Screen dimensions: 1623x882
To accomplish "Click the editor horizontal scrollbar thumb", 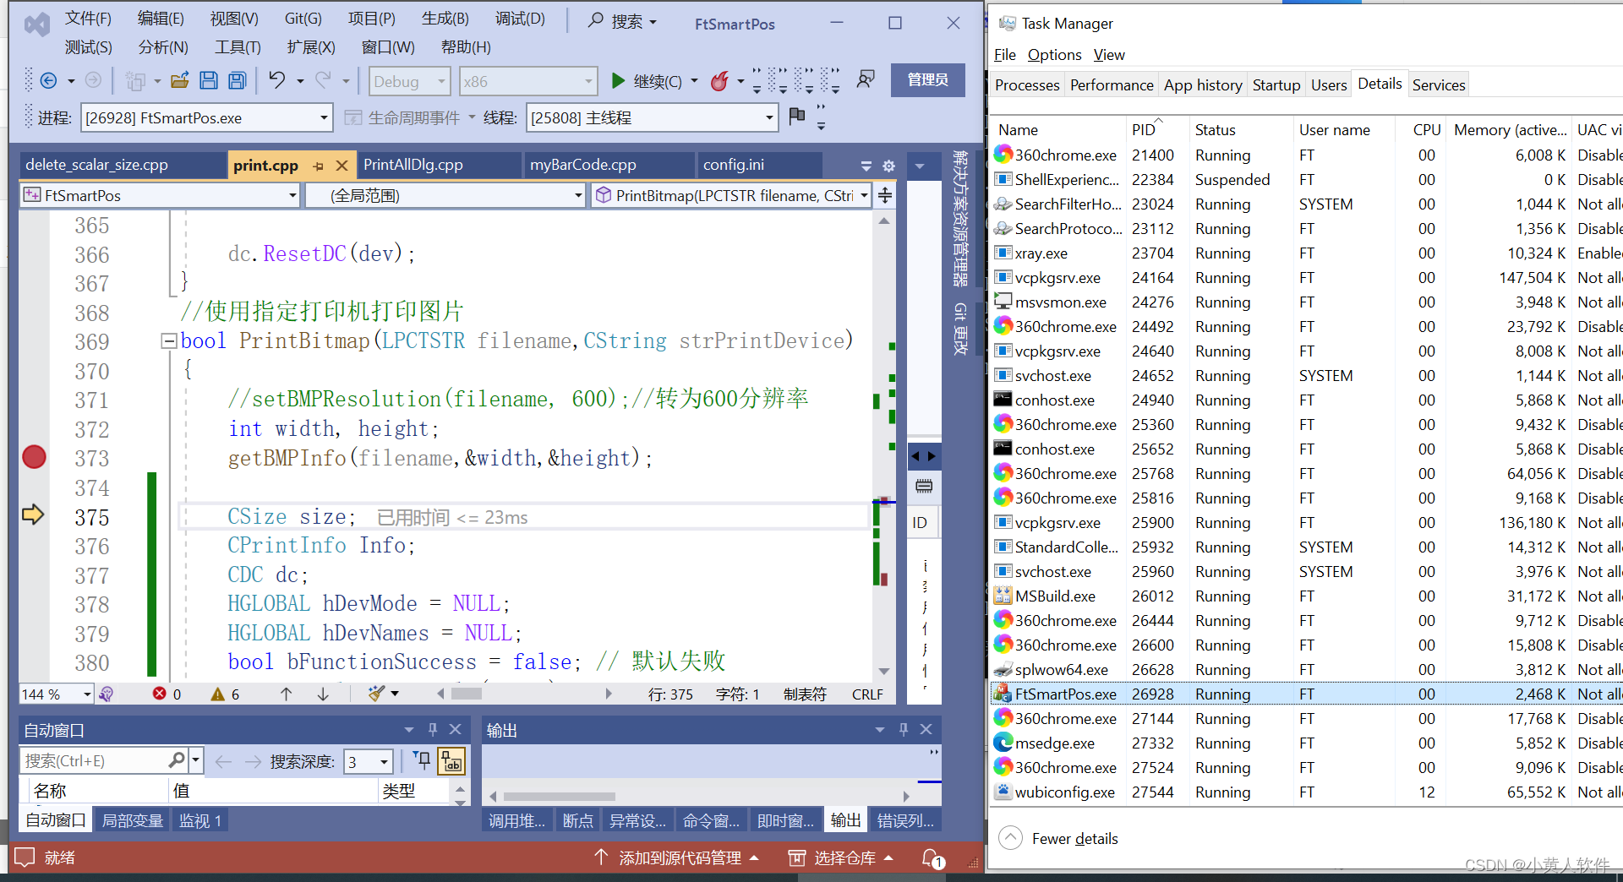I will pyautogui.click(x=467, y=694).
